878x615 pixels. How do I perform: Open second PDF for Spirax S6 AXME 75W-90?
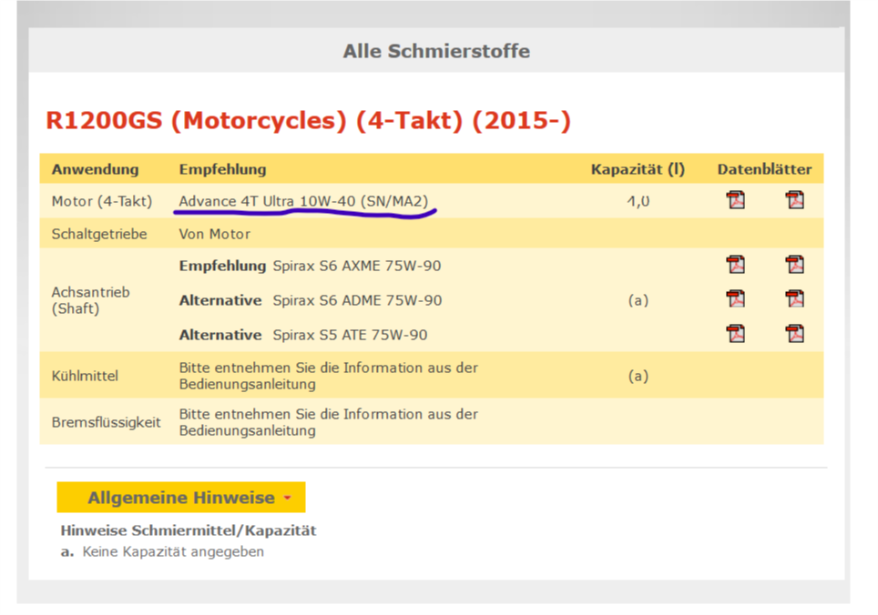click(x=794, y=264)
